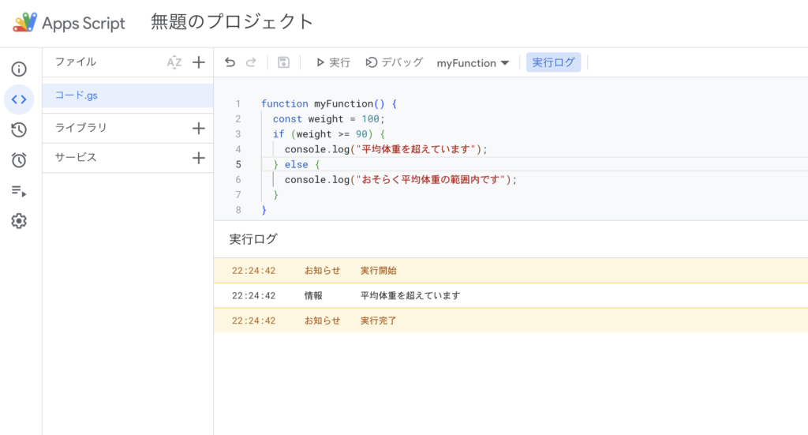
Task: Start debugging with デバッグ button
Action: tap(395, 62)
